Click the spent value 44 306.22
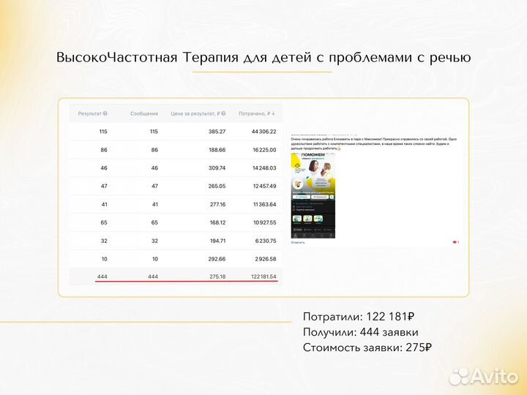 (263, 132)
